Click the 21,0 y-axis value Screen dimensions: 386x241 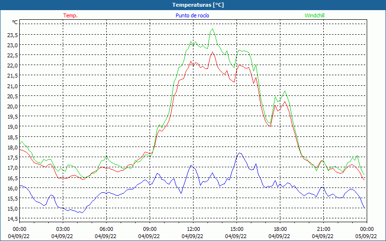point(13,86)
